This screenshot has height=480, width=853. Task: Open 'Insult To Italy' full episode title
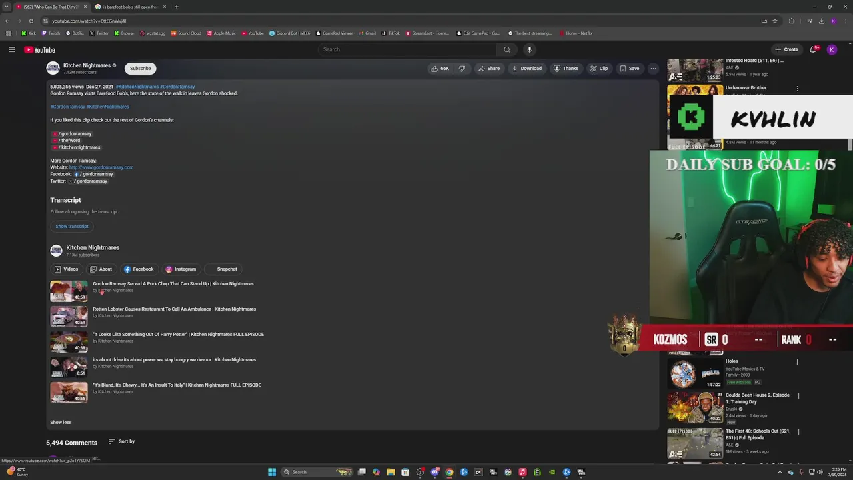coord(177,385)
